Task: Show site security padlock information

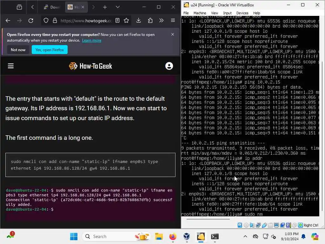Action: pyautogui.click(x=55, y=21)
